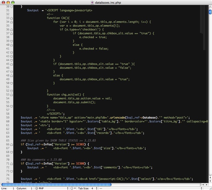
Task: Fold the Version 32300 if block on line 71
Action: pos(12,164)
